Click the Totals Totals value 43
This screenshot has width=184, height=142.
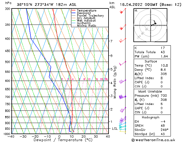[x=163, y=52]
